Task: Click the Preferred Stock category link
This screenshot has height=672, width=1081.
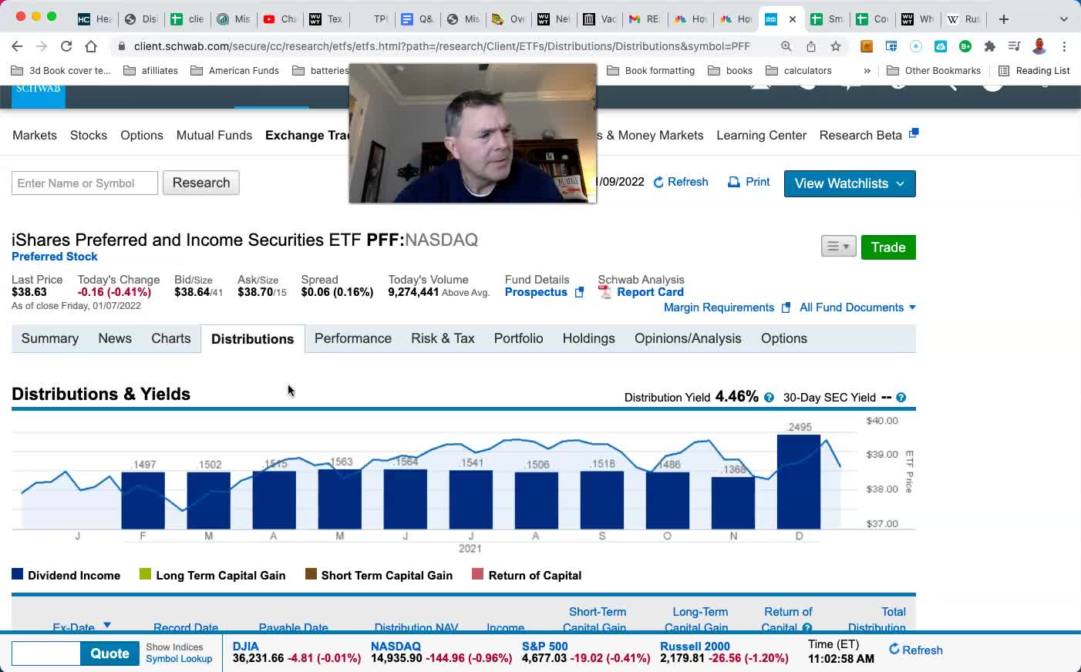Action: pyautogui.click(x=55, y=257)
